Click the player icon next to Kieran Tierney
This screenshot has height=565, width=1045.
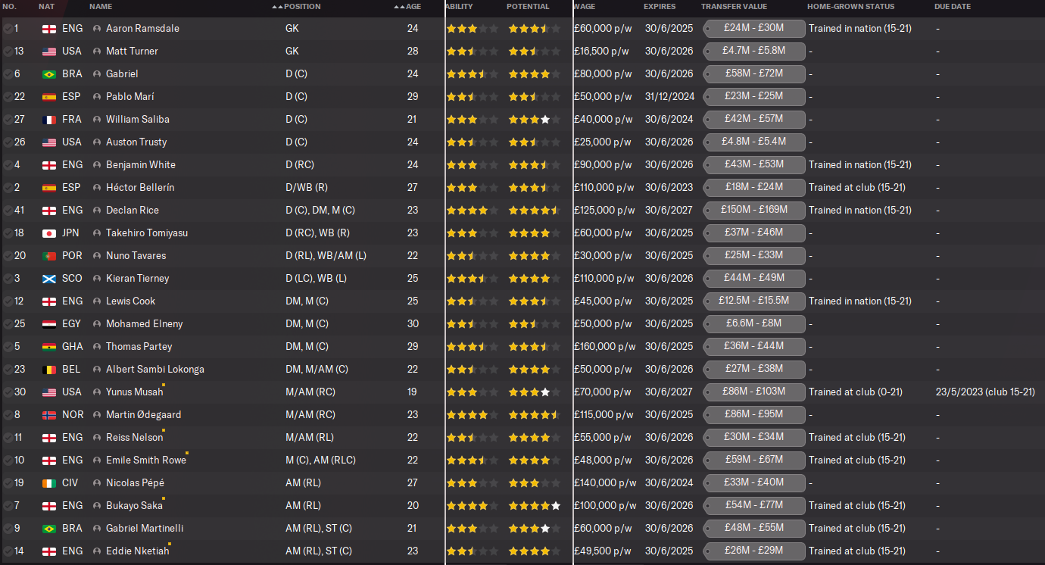[97, 279]
